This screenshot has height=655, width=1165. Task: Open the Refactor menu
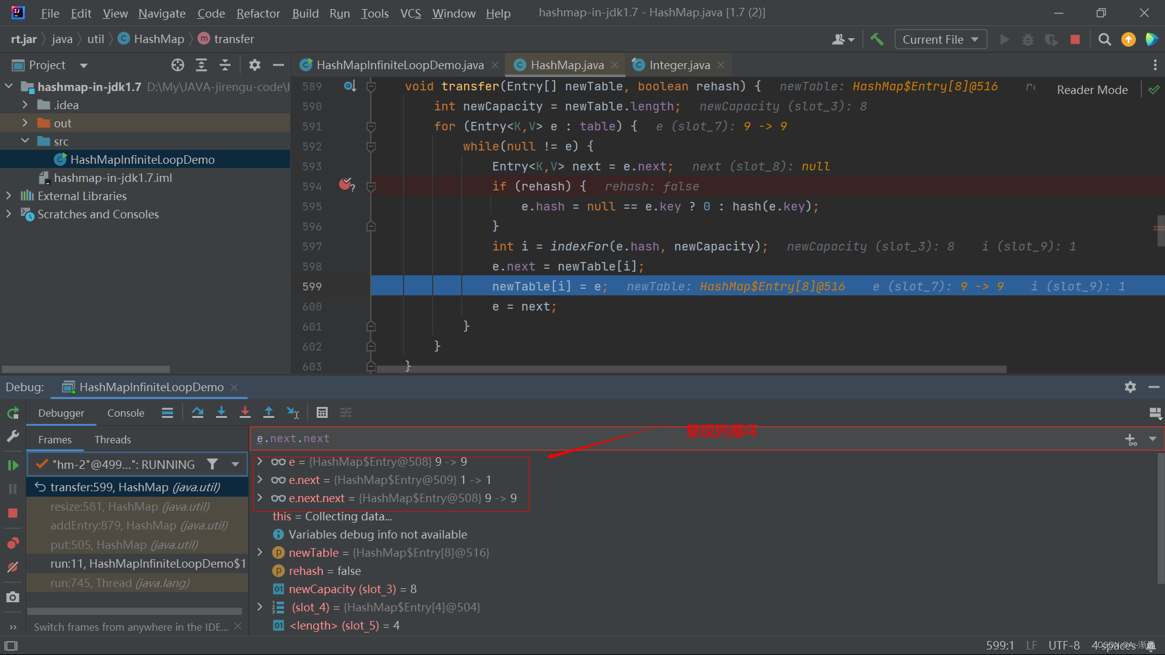(x=258, y=13)
